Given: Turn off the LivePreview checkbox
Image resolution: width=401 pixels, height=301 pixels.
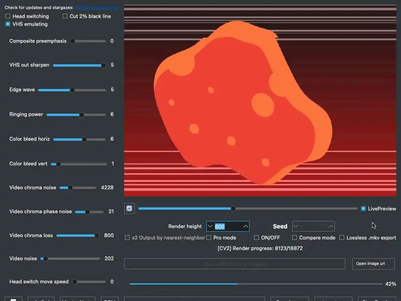Looking at the screenshot, I should tap(363, 209).
